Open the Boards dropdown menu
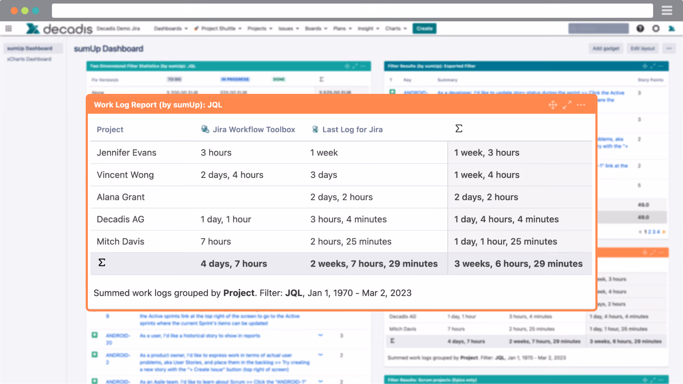Image resolution: width=683 pixels, height=384 pixels. point(316,28)
